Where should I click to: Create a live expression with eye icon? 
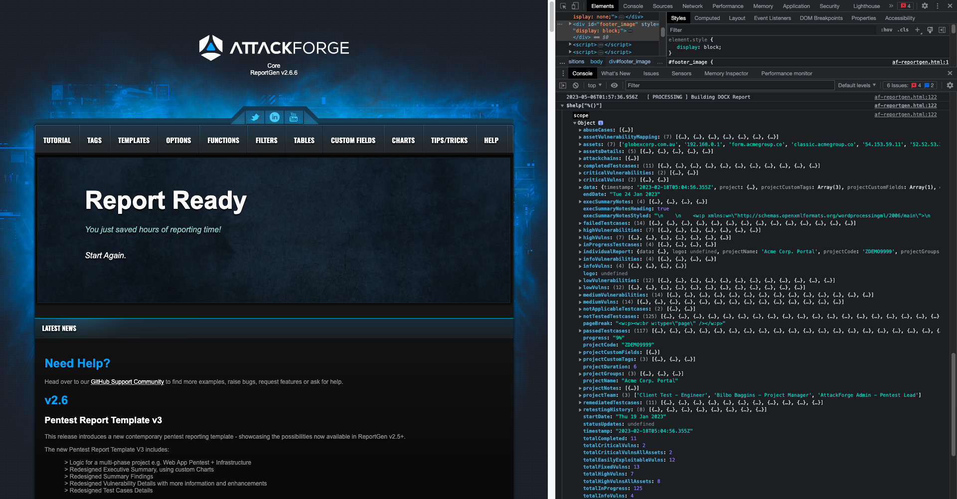click(615, 85)
